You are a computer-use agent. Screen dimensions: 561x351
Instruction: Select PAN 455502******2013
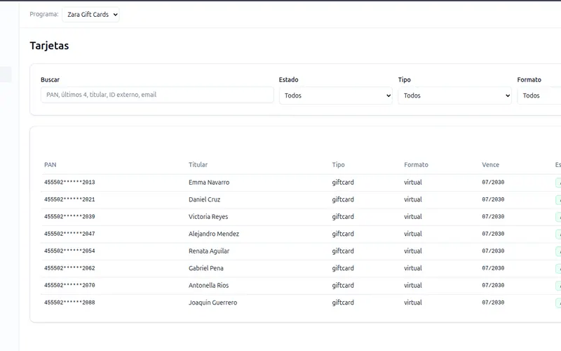[x=69, y=183]
